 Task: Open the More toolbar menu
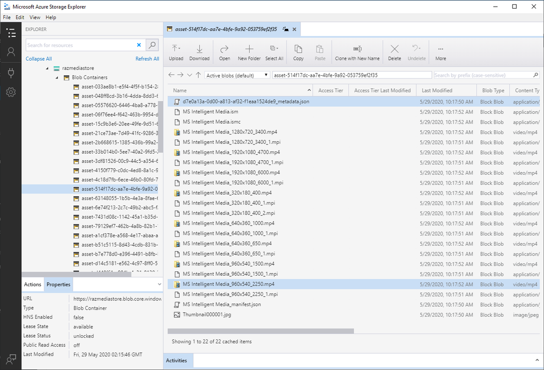[441, 52]
